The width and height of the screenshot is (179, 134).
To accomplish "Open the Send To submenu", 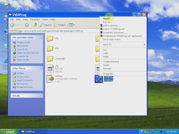I will click(x=123, y=45).
